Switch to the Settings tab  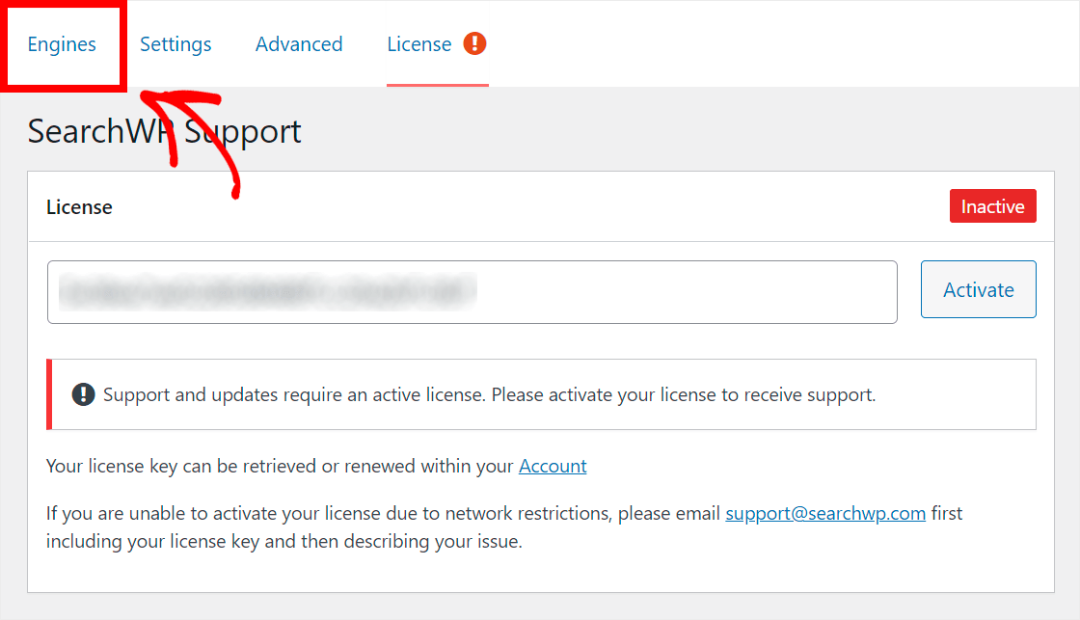(x=175, y=44)
